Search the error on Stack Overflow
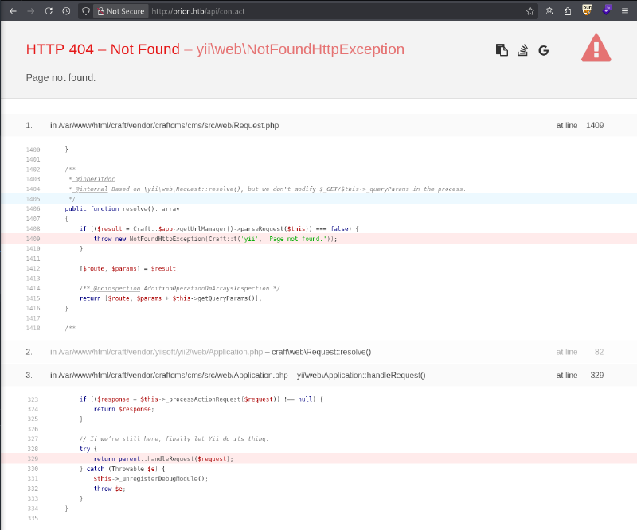The width and height of the screenshot is (637, 530). [x=522, y=50]
